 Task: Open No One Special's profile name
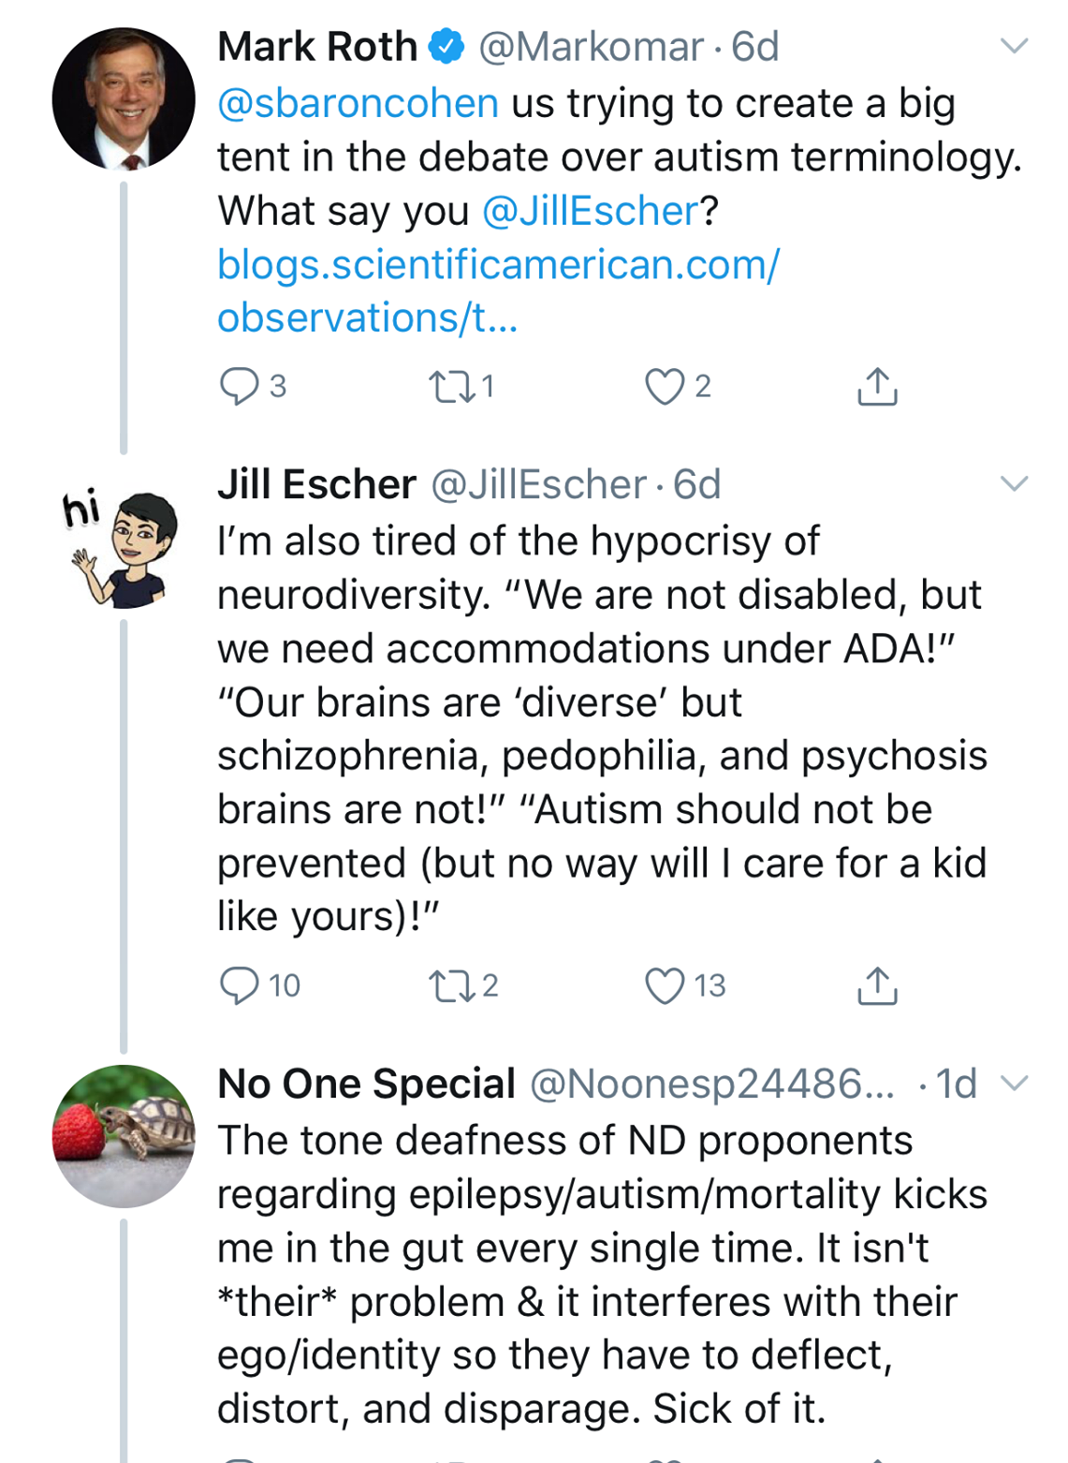[x=366, y=1084]
